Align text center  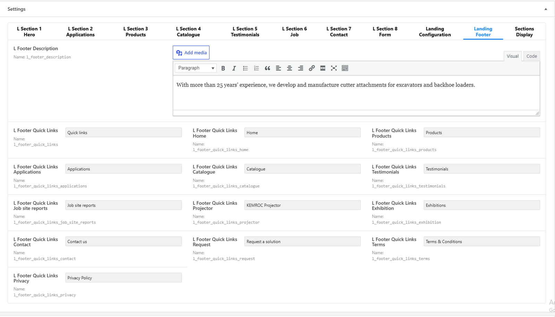(289, 68)
